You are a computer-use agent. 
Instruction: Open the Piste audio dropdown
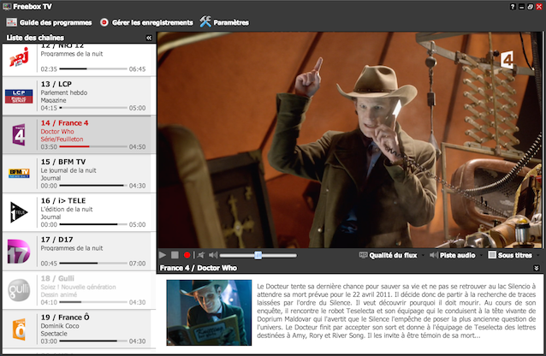pos(455,255)
